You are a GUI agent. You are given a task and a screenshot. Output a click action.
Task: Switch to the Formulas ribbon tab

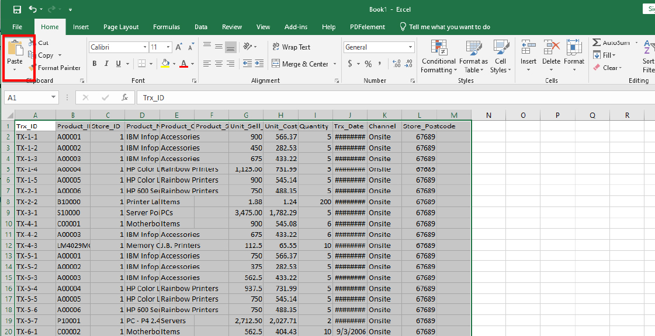(x=166, y=26)
